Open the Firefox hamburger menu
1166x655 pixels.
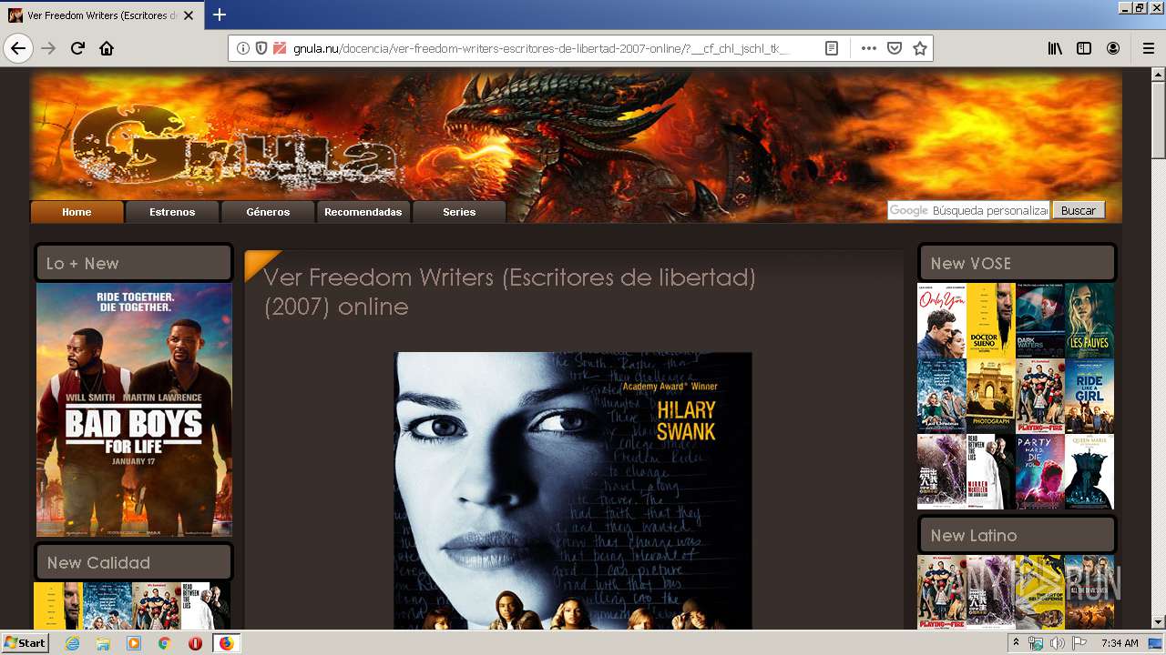tap(1148, 48)
